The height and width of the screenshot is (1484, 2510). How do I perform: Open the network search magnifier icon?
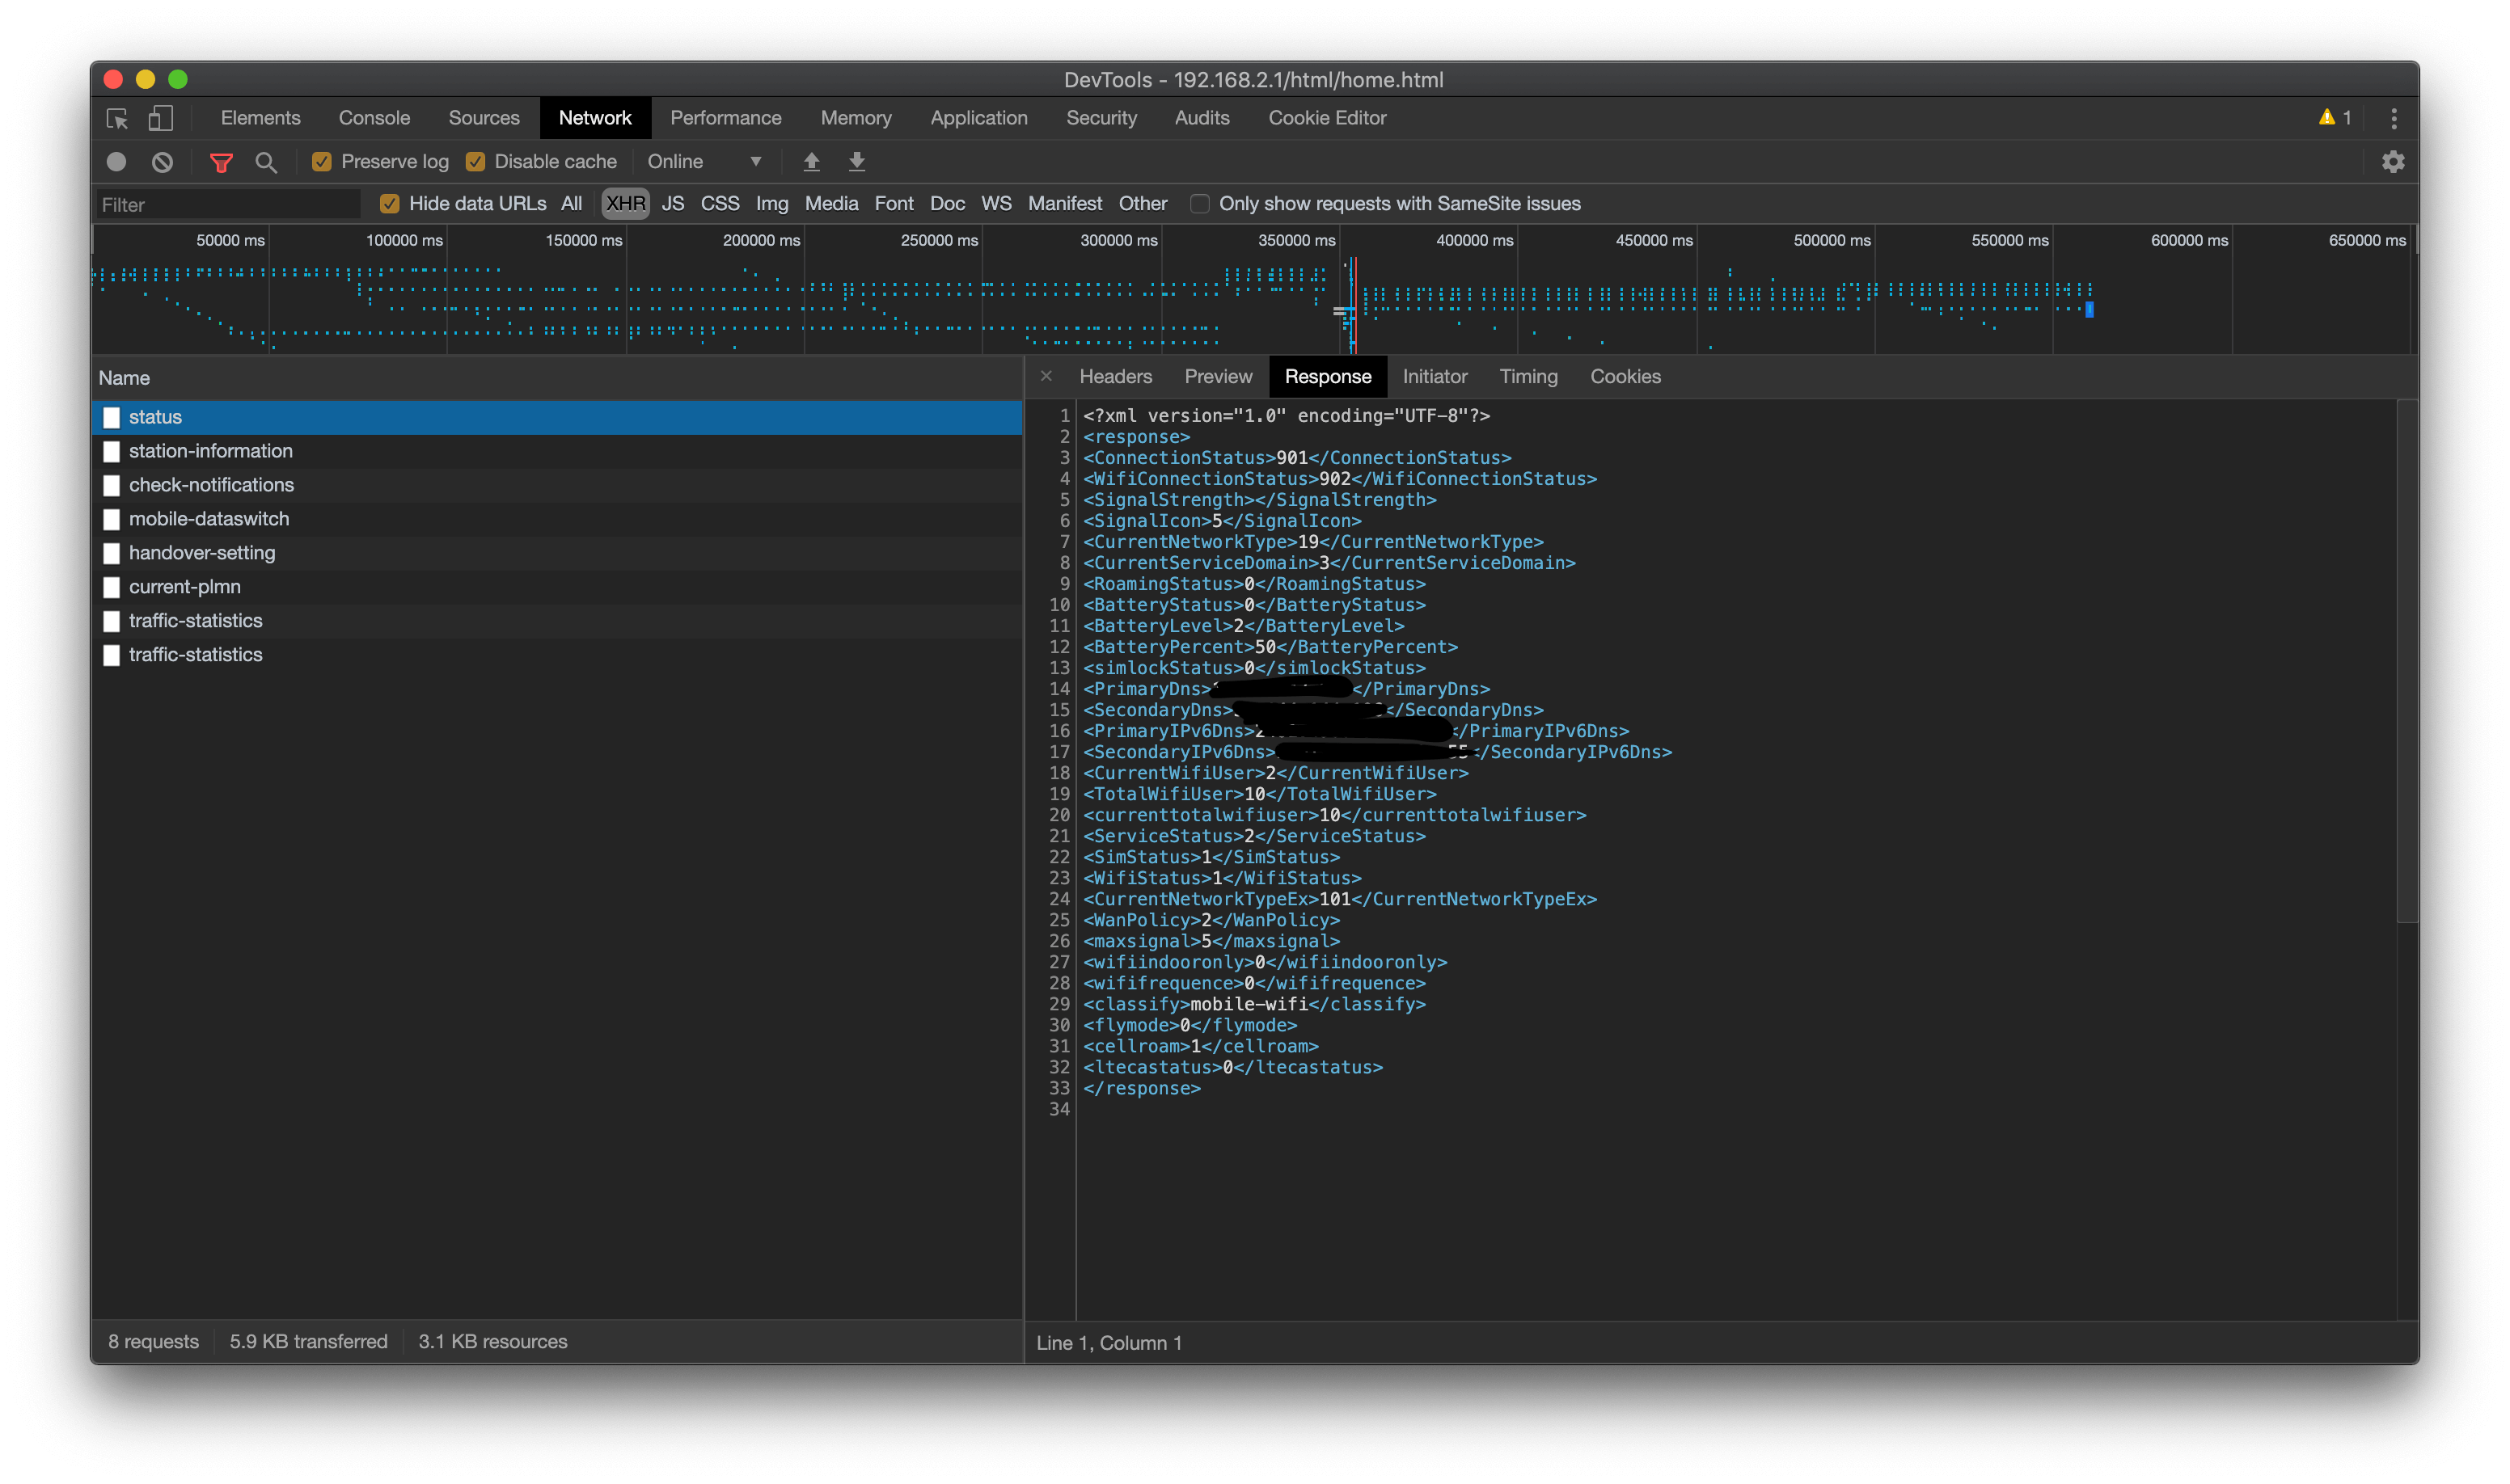(x=266, y=162)
